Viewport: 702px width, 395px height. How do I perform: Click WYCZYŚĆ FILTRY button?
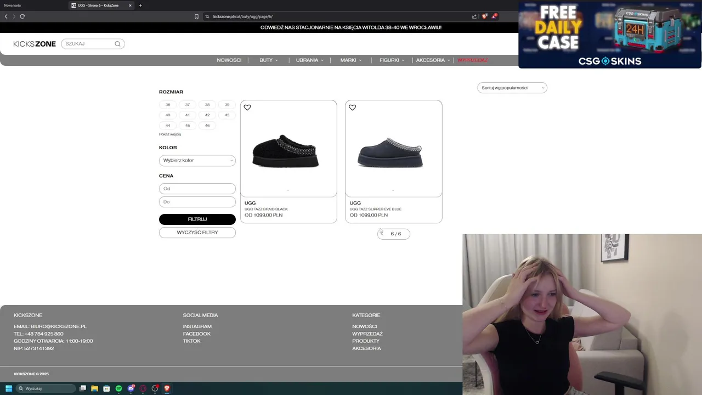pos(197,233)
